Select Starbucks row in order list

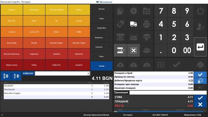pos(57,90)
